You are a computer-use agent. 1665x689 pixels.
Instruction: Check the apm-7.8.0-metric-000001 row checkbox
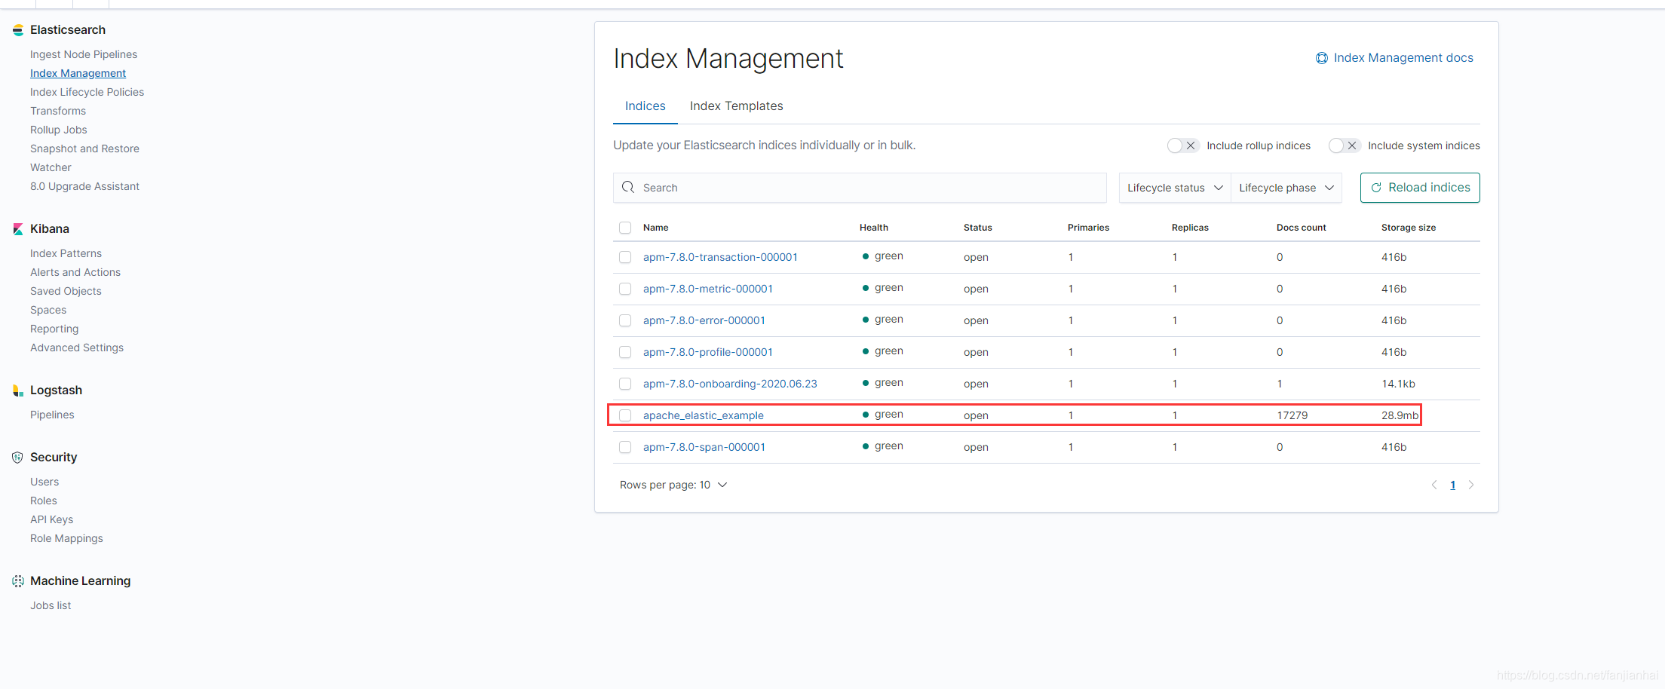(625, 289)
